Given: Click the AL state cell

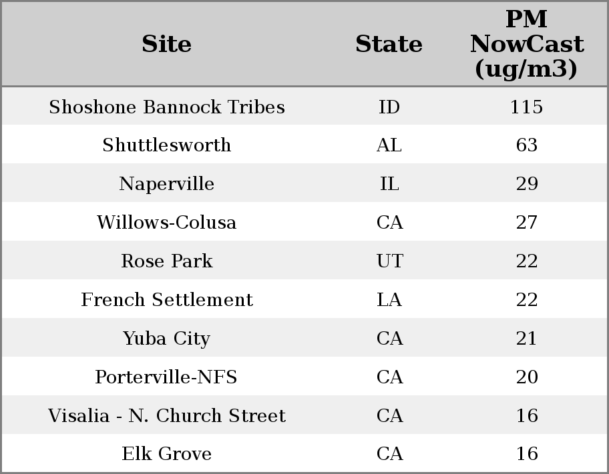Looking at the screenshot, I should tap(389, 145).
